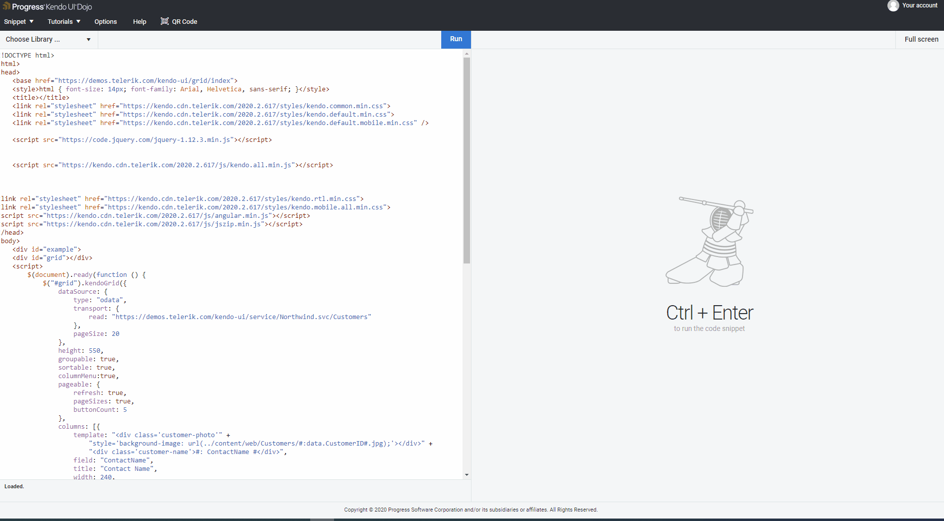Click the QR Code icon
944x521 pixels.
[x=165, y=21]
